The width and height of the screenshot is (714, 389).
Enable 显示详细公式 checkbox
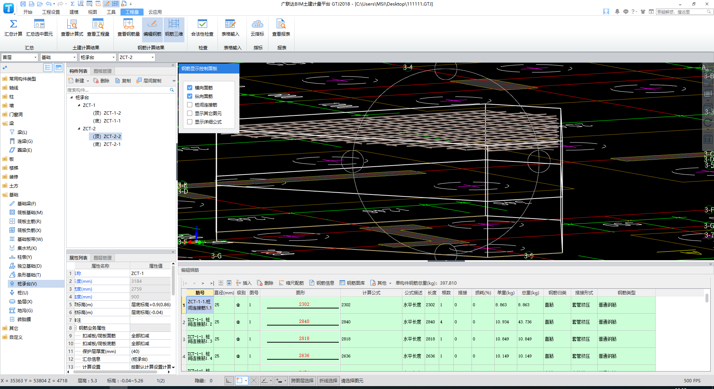click(x=190, y=122)
